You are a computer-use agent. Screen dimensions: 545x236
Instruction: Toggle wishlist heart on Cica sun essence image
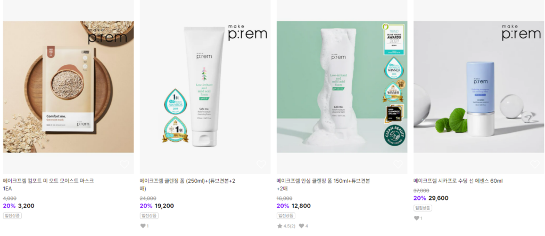pyautogui.click(x=535, y=164)
